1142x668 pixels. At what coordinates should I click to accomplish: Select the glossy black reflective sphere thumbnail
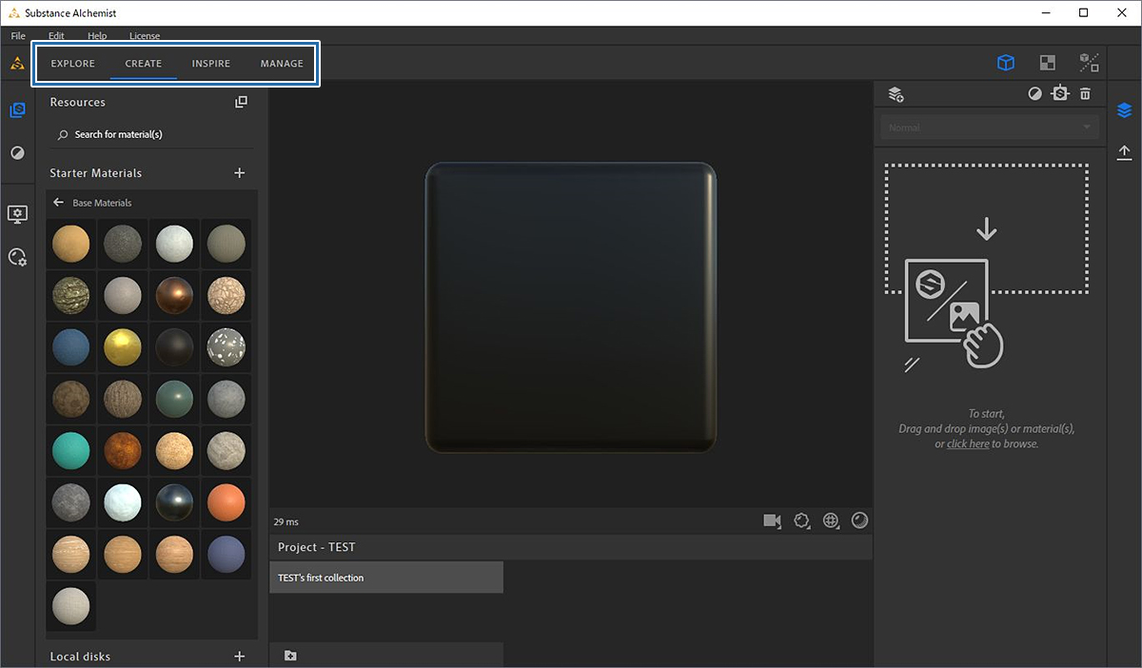174,502
